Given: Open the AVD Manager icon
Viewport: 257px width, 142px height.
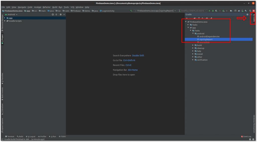Looking at the screenshot, I should point(242,11).
